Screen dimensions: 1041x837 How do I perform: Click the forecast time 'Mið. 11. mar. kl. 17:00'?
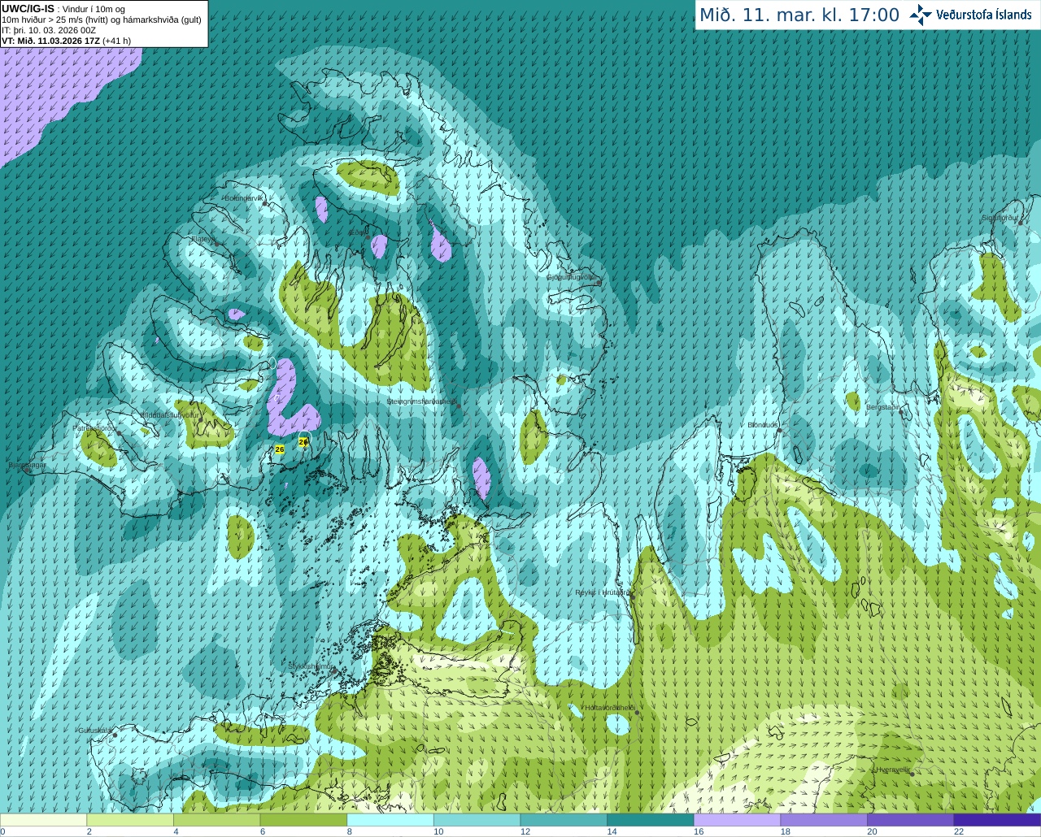click(799, 15)
